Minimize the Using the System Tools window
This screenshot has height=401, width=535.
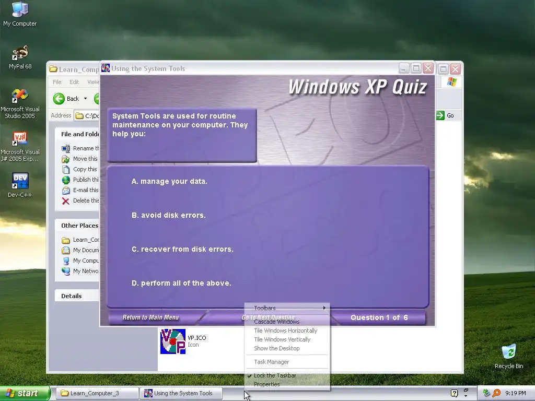click(x=404, y=68)
